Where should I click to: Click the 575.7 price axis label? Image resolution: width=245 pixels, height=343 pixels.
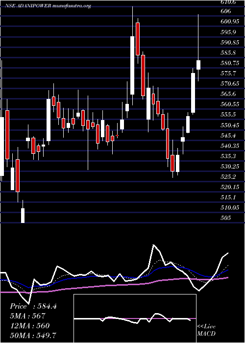pyautogui.click(x=228, y=73)
